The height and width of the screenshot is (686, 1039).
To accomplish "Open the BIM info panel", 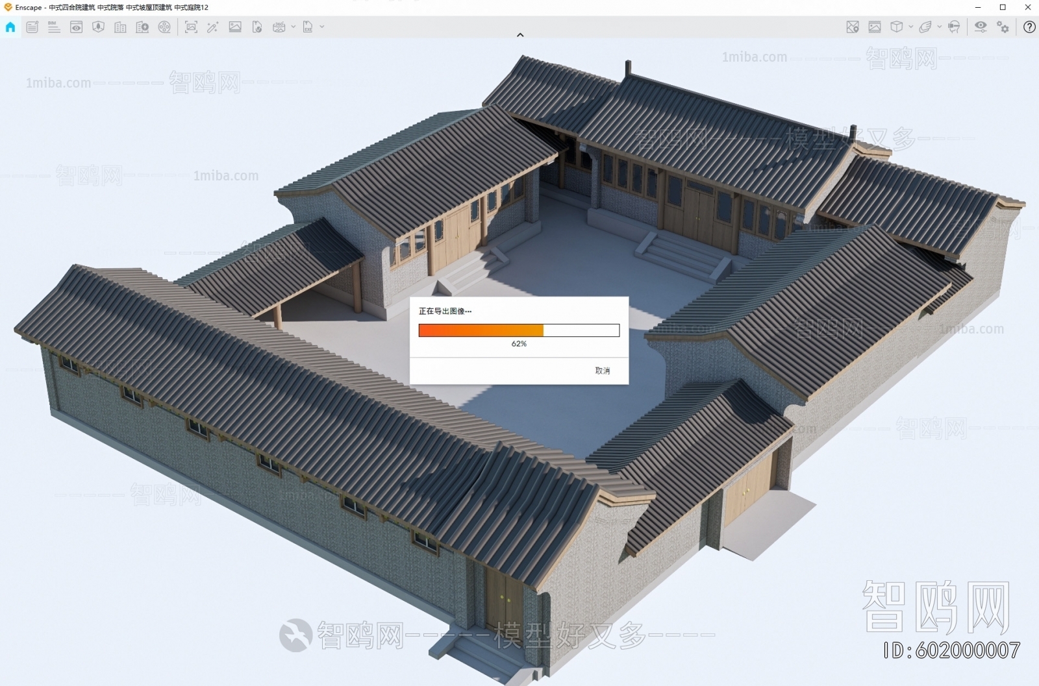I will click(54, 27).
